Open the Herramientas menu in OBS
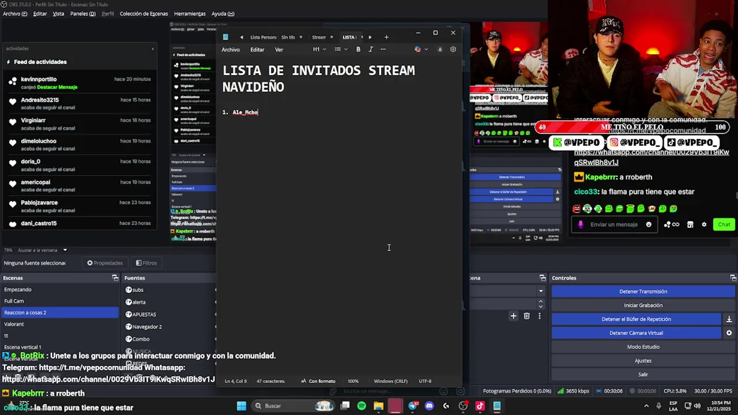The width and height of the screenshot is (738, 415). (190, 14)
